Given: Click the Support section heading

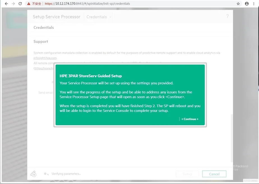Looking at the screenshot, I should pos(41,41).
